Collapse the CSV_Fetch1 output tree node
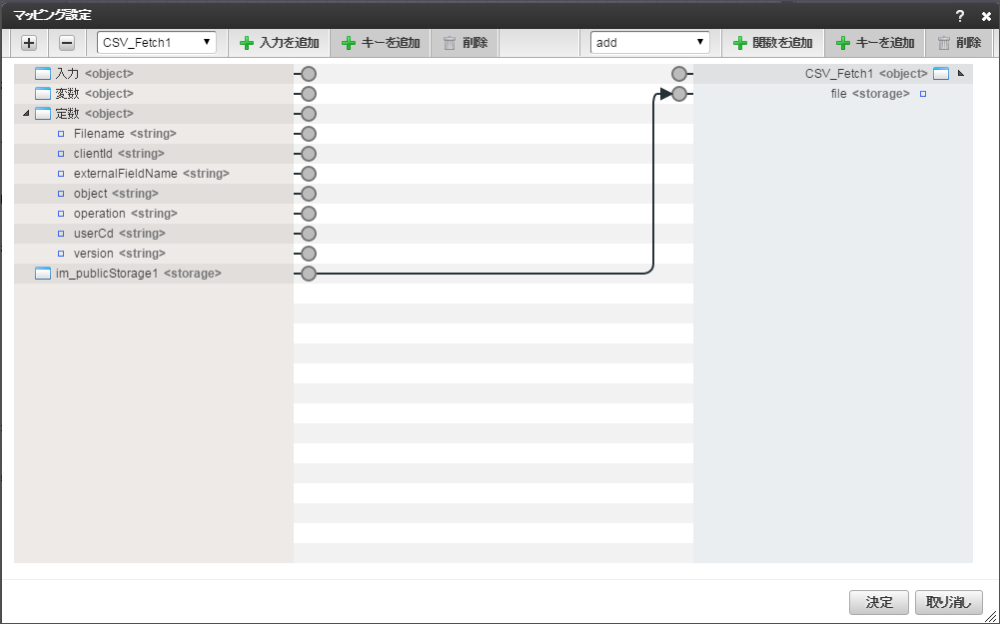1000x624 pixels. click(x=961, y=73)
